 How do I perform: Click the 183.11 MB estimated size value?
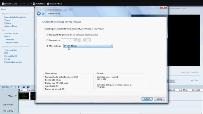tap(101, 79)
